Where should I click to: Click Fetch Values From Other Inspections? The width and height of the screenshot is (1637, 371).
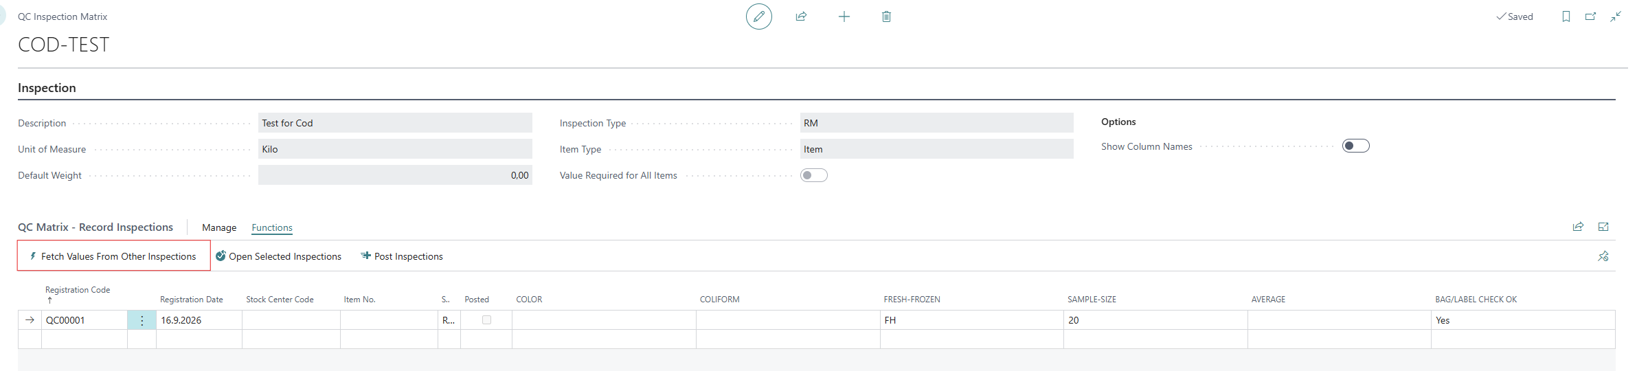tap(114, 256)
